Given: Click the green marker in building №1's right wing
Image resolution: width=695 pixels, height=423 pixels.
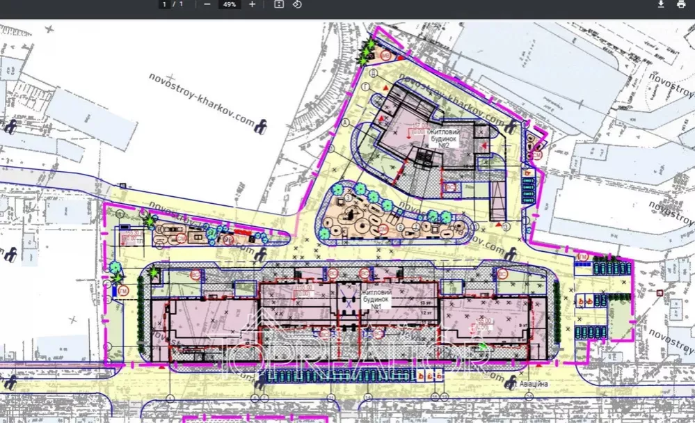Looking at the screenshot, I should [x=482, y=346].
